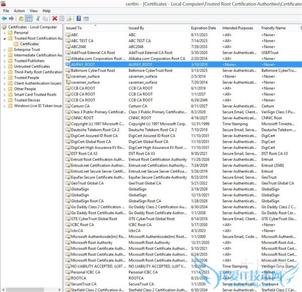Open Help via blue question mark icon
The width and height of the screenshot is (302, 292).
(x=78, y=18)
